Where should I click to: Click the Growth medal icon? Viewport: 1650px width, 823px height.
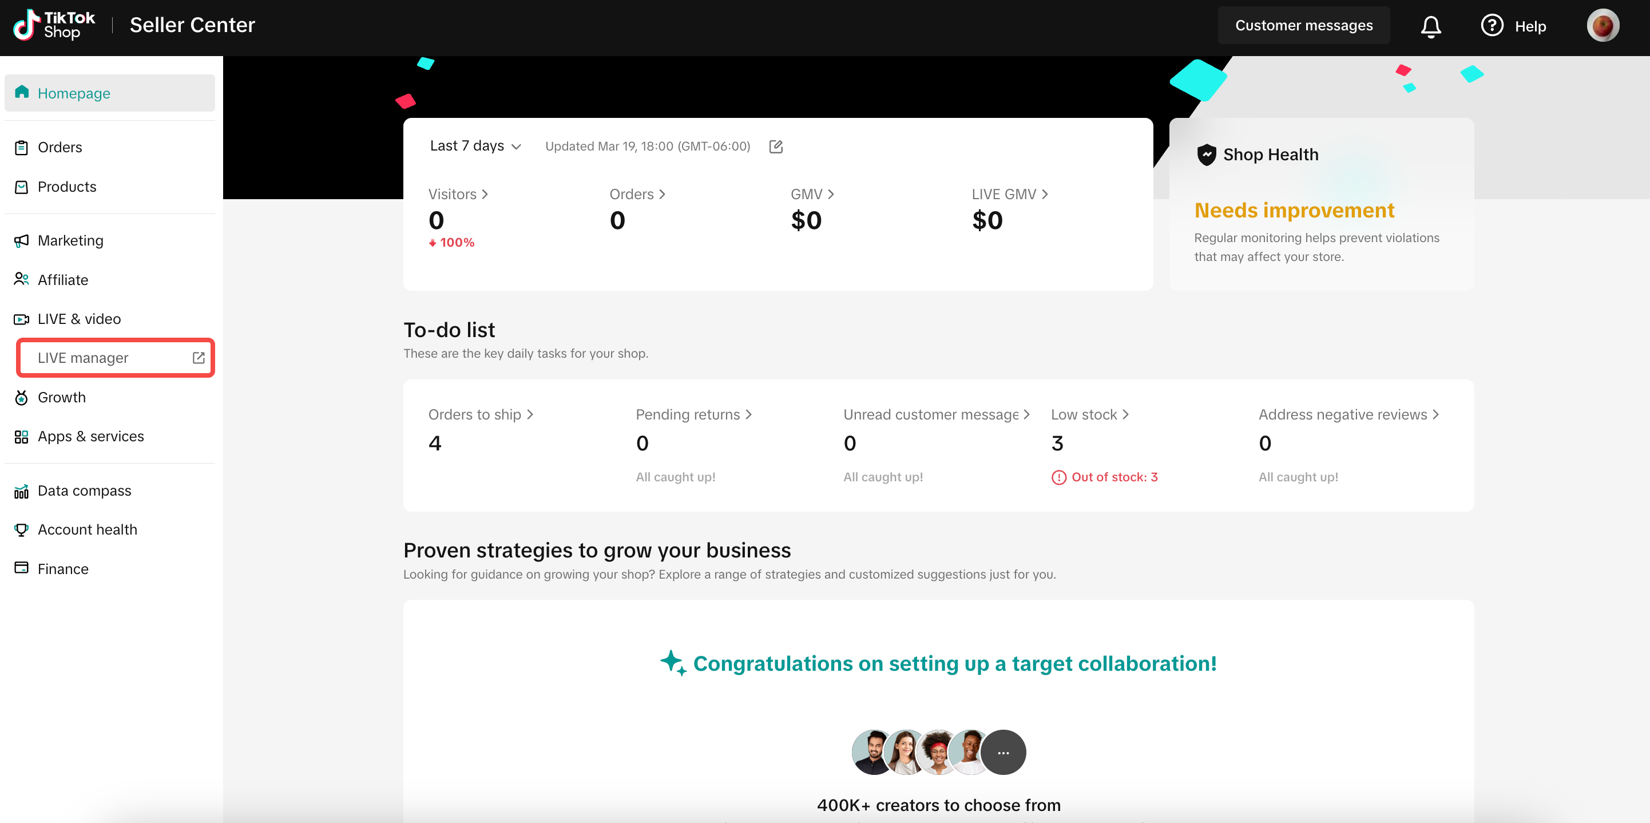click(21, 397)
